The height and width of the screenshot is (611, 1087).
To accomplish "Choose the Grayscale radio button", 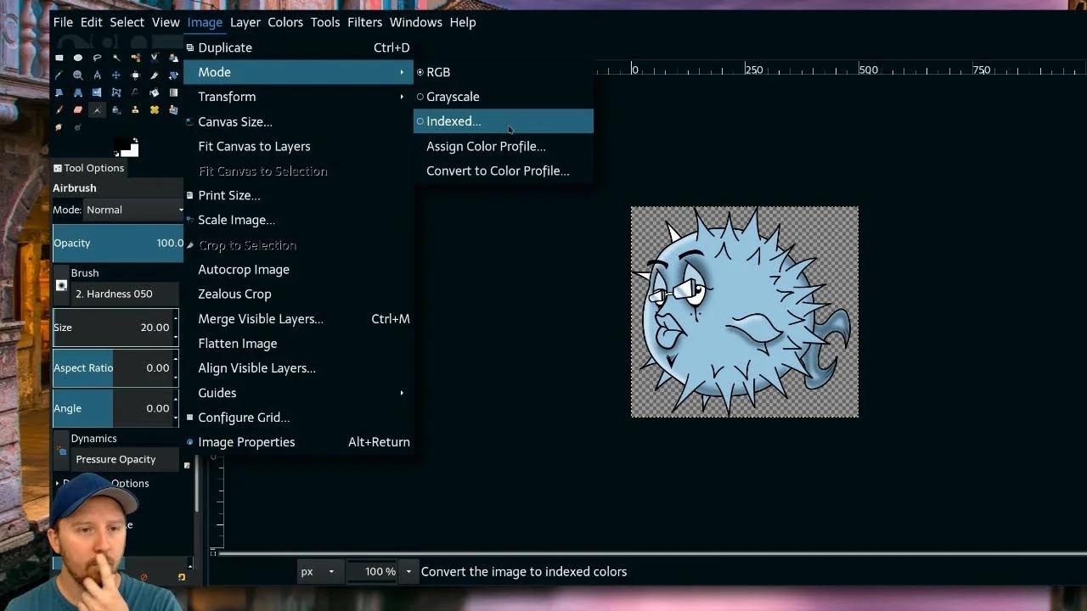I will [x=420, y=97].
